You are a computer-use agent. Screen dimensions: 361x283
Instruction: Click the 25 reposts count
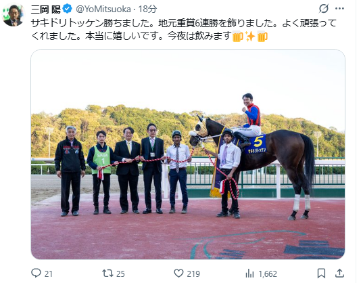click(120, 274)
